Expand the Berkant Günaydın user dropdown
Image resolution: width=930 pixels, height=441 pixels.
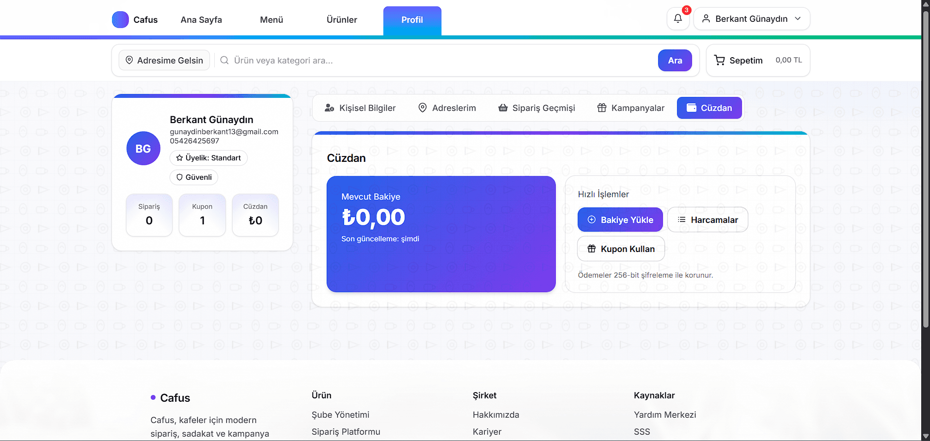[x=752, y=19]
